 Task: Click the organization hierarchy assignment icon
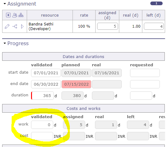click(21, 15)
